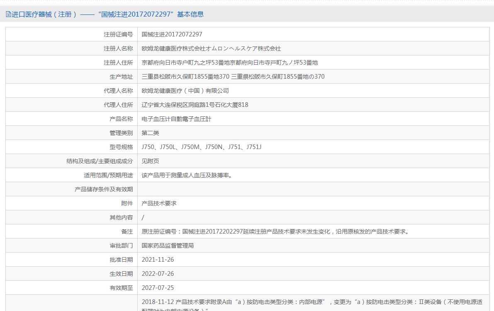Click agent name 欧姆龙健康医疗（中国）有限公司
The width and height of the screenshot is (494, 311).
[185, 91]
